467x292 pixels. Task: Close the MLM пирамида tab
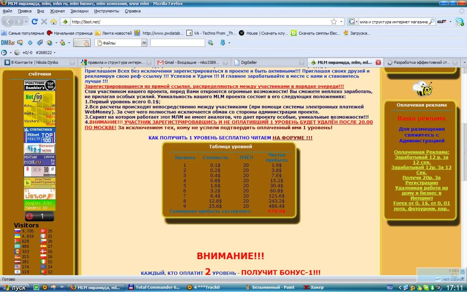click(x=378, y=62)
